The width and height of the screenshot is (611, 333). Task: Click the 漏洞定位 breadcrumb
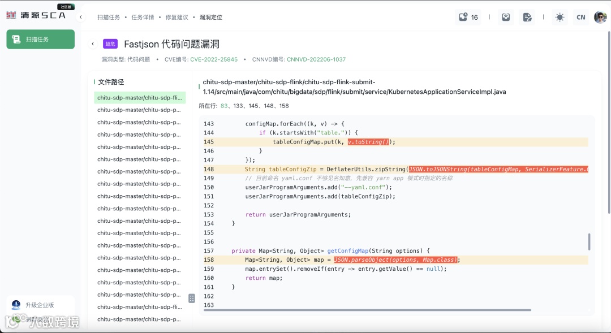coord(211,17)
